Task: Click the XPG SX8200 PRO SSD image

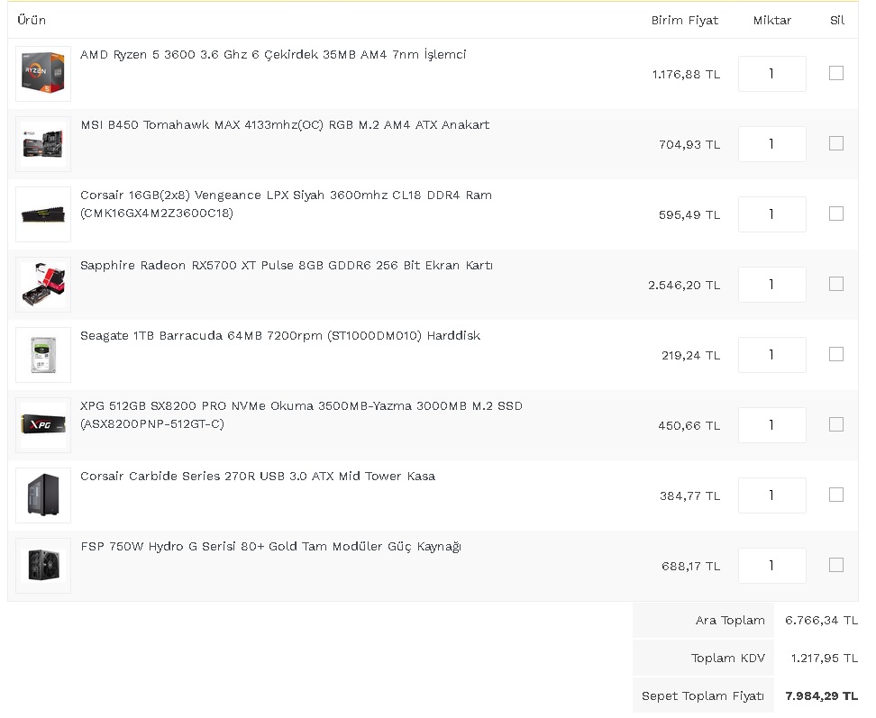Action: point(43,425)
